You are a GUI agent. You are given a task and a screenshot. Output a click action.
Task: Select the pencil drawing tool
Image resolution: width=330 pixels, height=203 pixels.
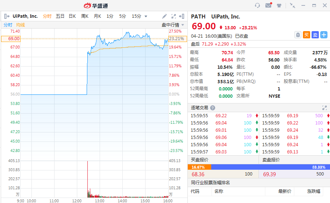(x=165, y=16)
